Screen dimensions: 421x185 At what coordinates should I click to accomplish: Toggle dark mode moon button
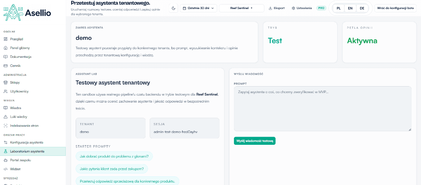pyautogui.click(x=173, y=8)
